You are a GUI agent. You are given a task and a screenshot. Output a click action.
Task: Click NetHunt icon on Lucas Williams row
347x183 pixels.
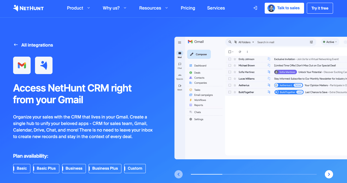269,79
